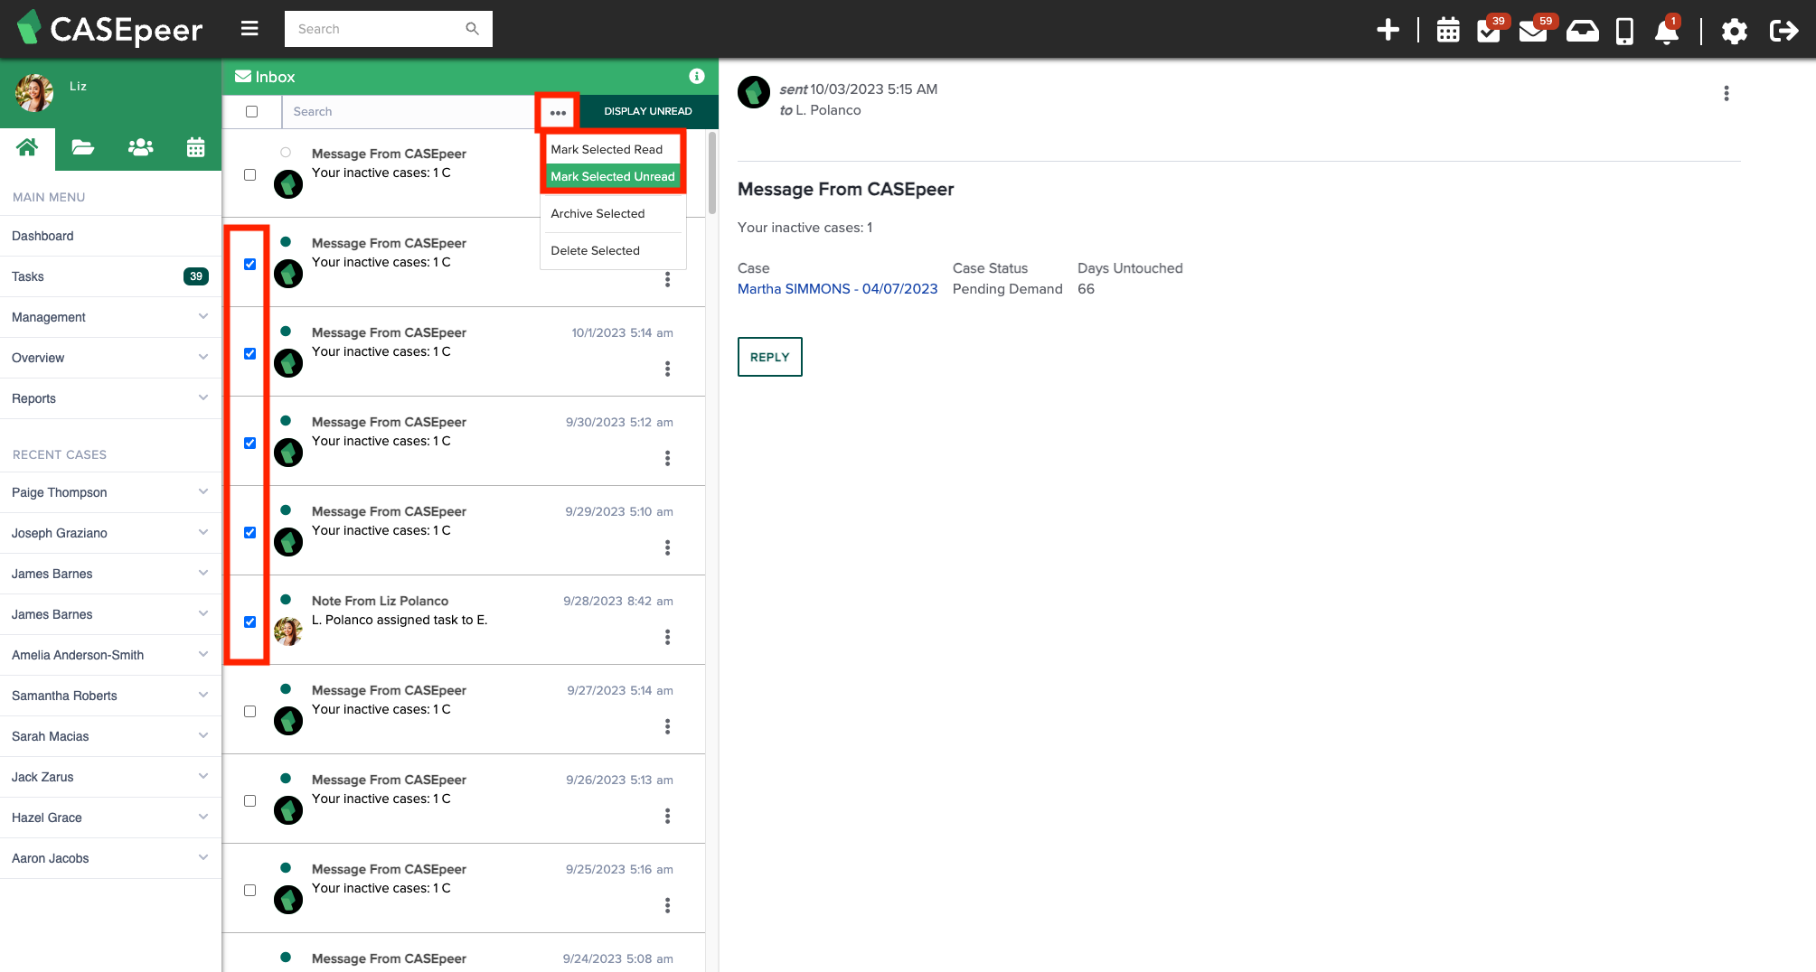Check the 9/25/2023 message checkbox
Image resolution: width=1816 pixels, height=972 pixels.
249,891
